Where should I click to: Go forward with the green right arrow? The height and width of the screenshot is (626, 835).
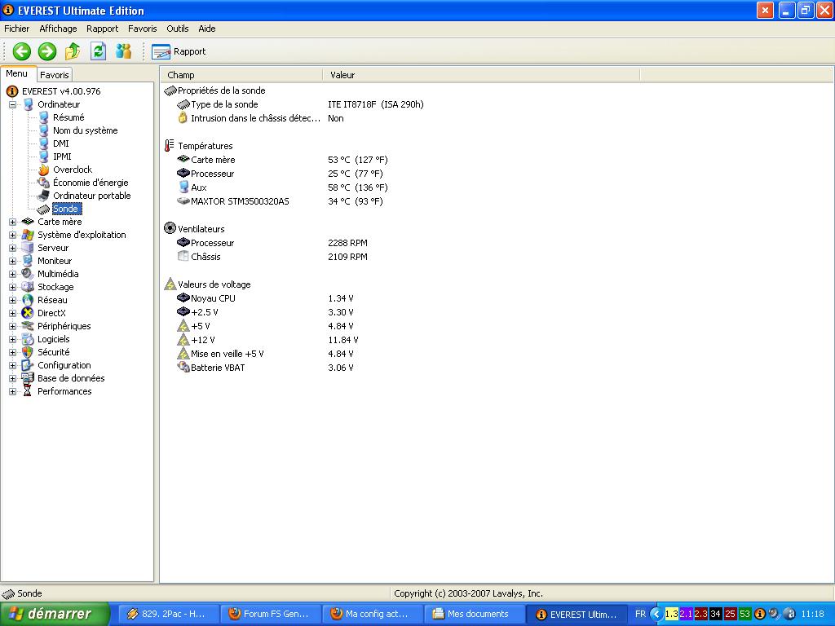point(47,51)
